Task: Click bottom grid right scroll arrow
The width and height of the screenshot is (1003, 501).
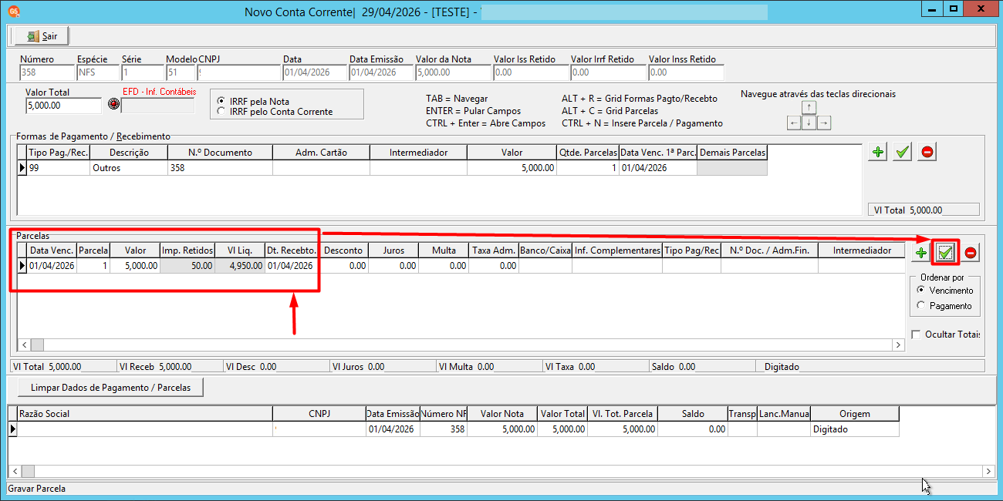Action: tap(988, 471)
